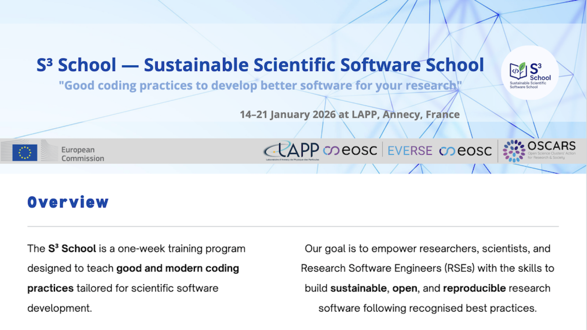Click the bold word "reproducible"
Screen dimensions: 587x330
(474, 288)
